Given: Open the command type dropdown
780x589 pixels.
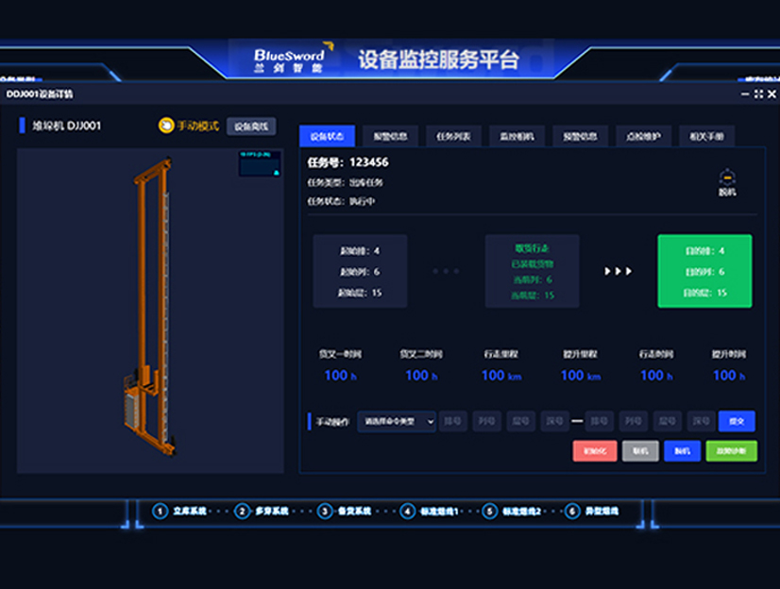Looking at the screenshot, I should coord(397,422).
